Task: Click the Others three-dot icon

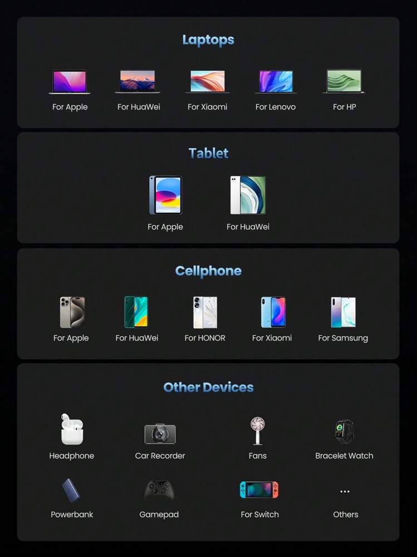Action: click(345, 492)
